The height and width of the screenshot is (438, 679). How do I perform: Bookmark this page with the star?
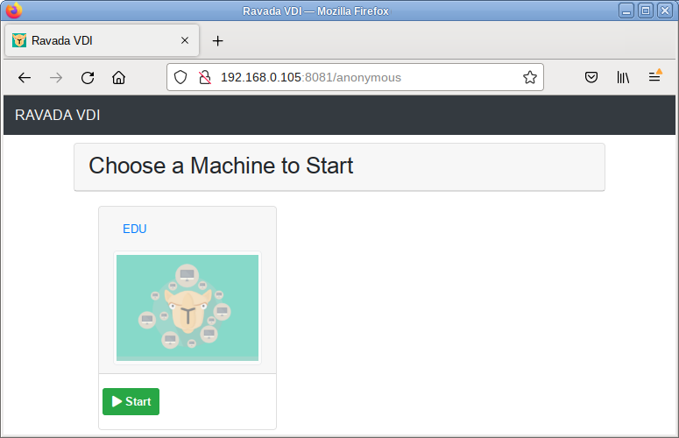(x=529, y=77)
